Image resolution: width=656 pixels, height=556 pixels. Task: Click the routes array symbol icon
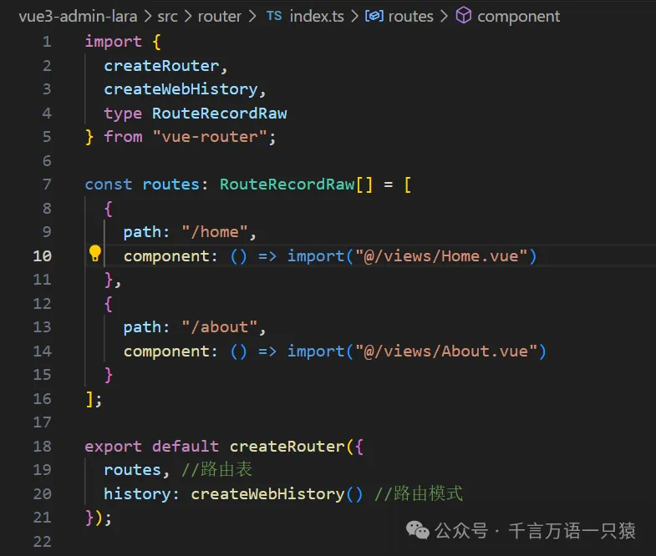pos(374,17)
